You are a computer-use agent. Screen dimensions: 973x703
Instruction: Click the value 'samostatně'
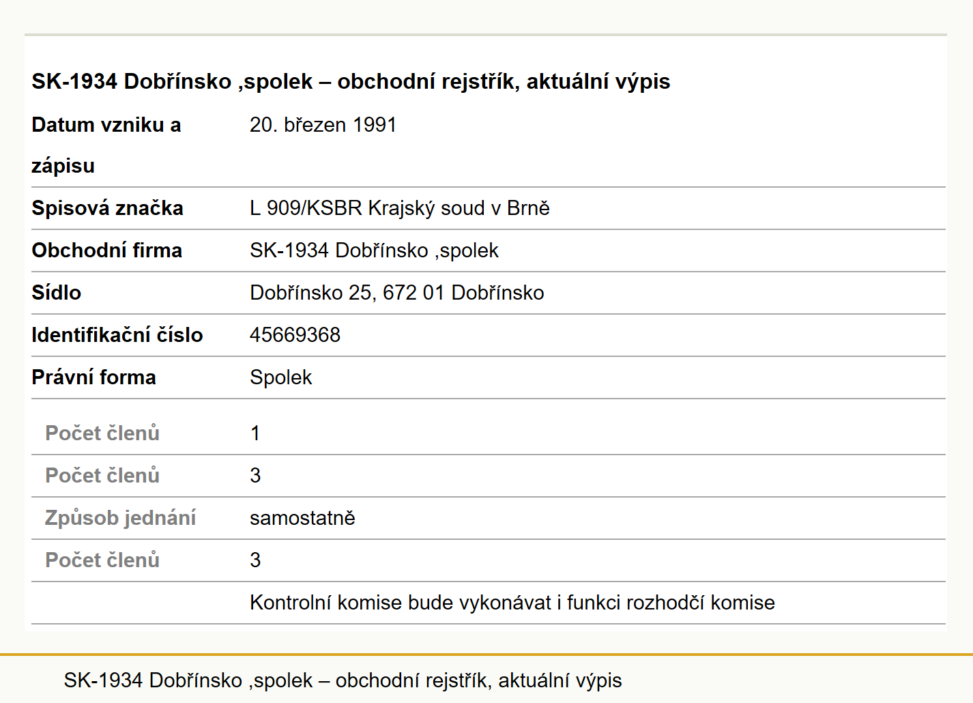(x=302, y=518)
